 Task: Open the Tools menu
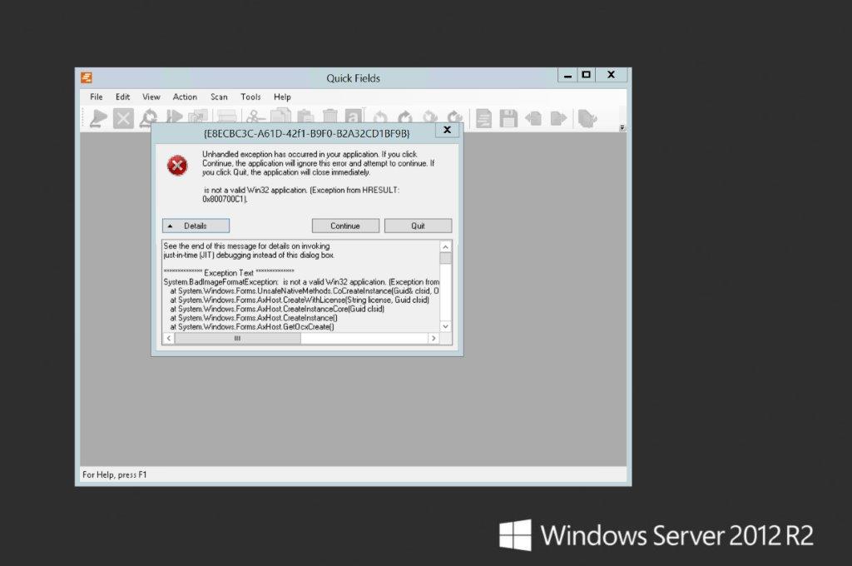pos(250,97)
